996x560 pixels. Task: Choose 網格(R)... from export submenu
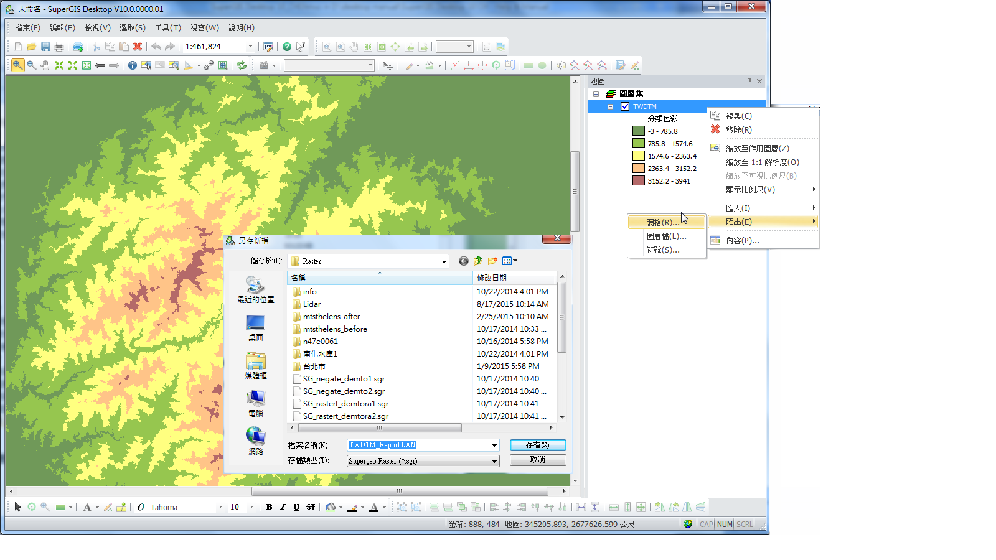[x=667, y=222]
